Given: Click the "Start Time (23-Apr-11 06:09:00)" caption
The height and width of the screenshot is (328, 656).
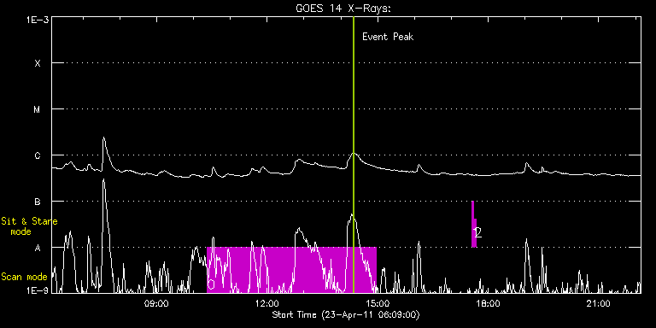Looking at the screenshot, I should pos(346,314).
